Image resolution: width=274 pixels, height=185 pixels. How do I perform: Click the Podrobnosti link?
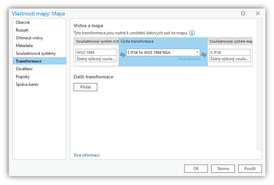pos(189,59)
